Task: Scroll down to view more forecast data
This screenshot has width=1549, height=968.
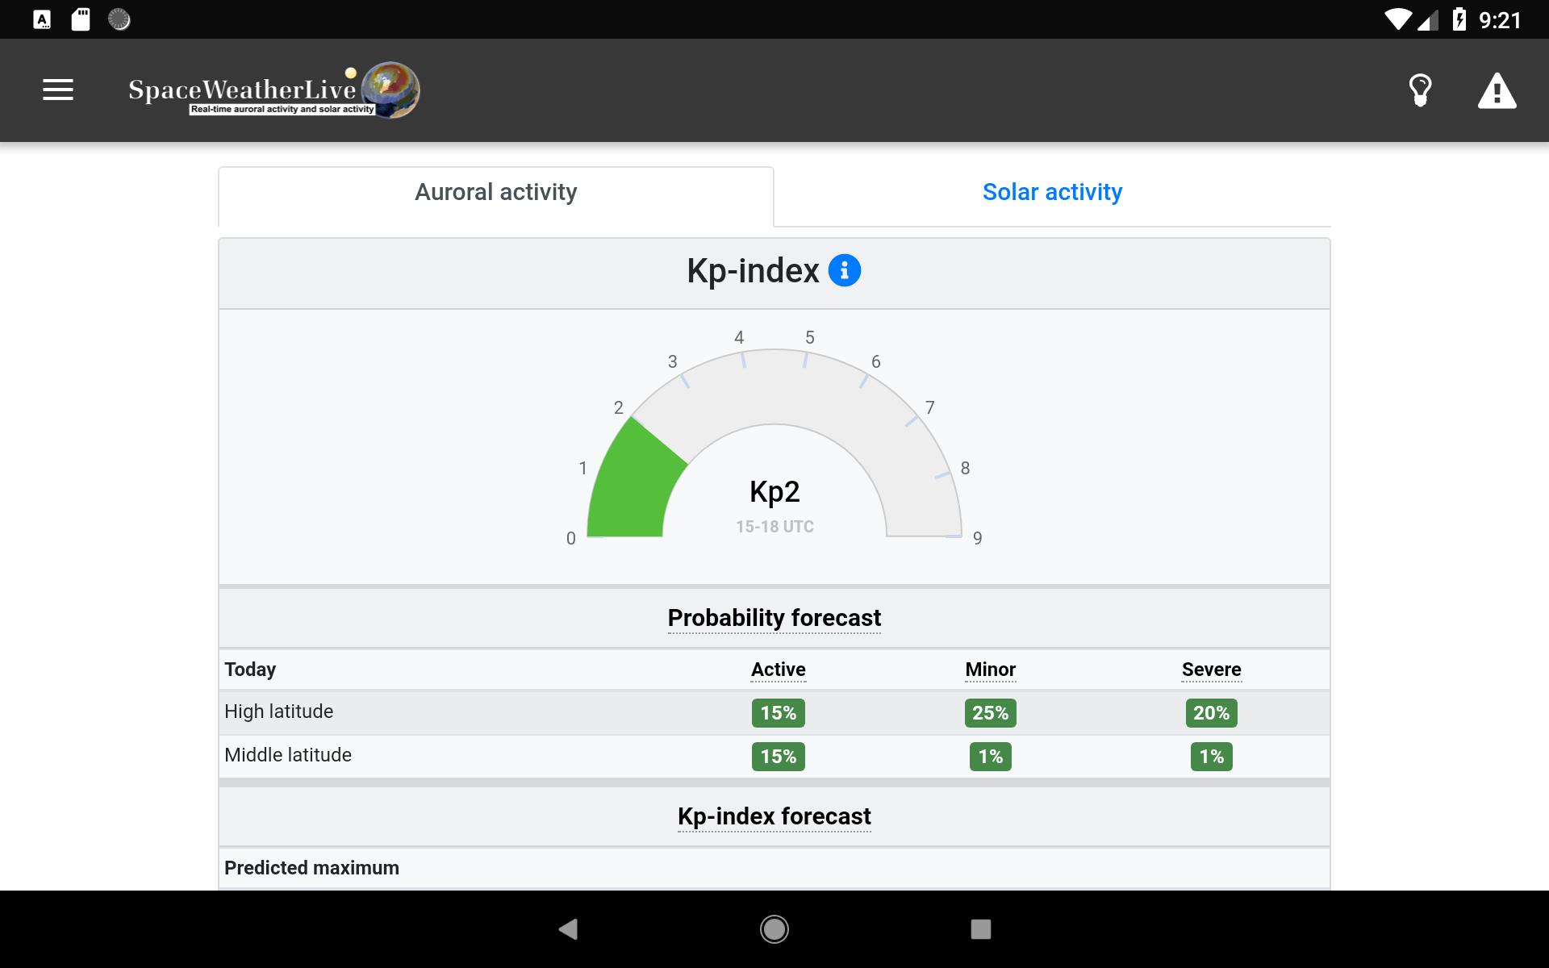Action: pos(774,557)
